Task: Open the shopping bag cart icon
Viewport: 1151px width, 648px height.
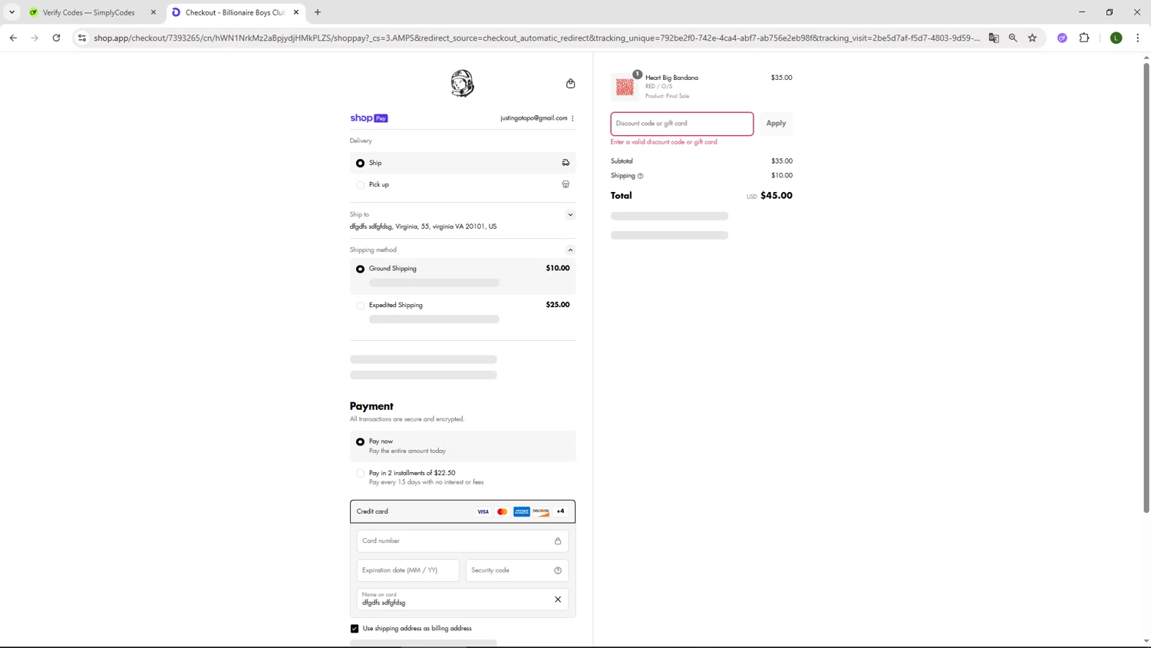Action: [570, 83]
